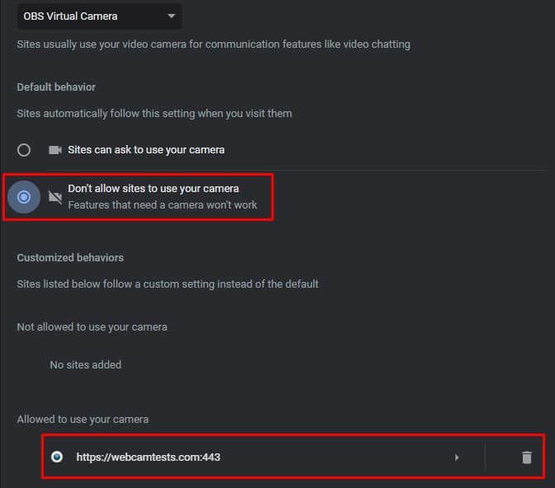Click the 'Don't allow sites to use your camera' label
Viewport: 555px width, 488px height.
click(x=153, y=189)
